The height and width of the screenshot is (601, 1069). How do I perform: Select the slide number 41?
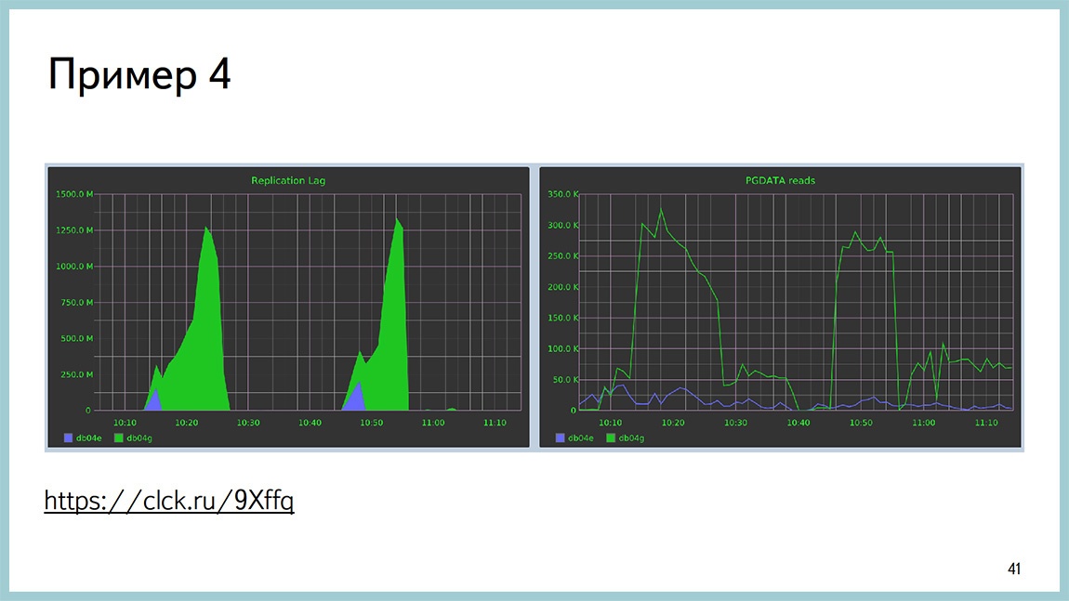click(1013, 568)
